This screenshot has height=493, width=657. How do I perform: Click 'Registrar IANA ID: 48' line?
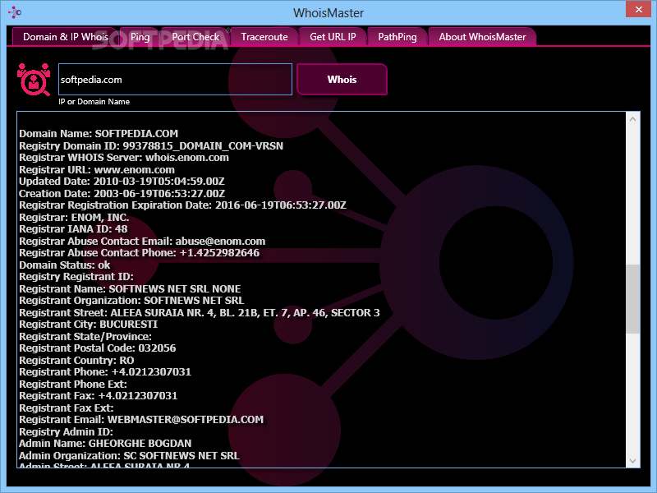pyautogui.click(x=73, y=229)
